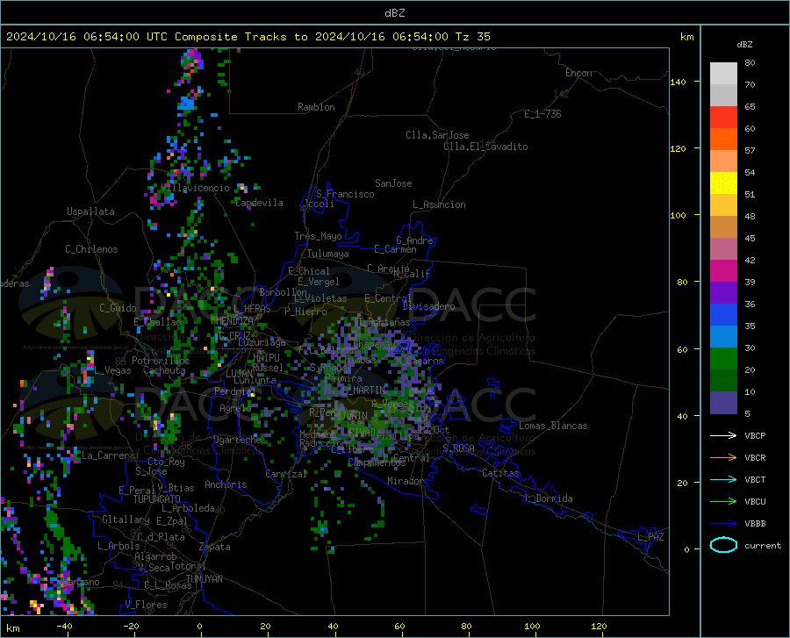Click the Potrerillos label on map

[161, 361]
